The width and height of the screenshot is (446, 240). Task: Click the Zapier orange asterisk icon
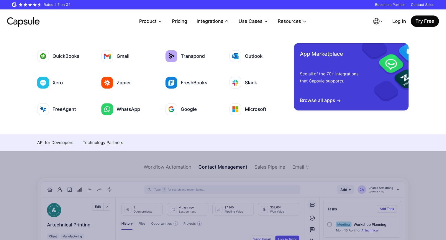[x=107, y=83]
